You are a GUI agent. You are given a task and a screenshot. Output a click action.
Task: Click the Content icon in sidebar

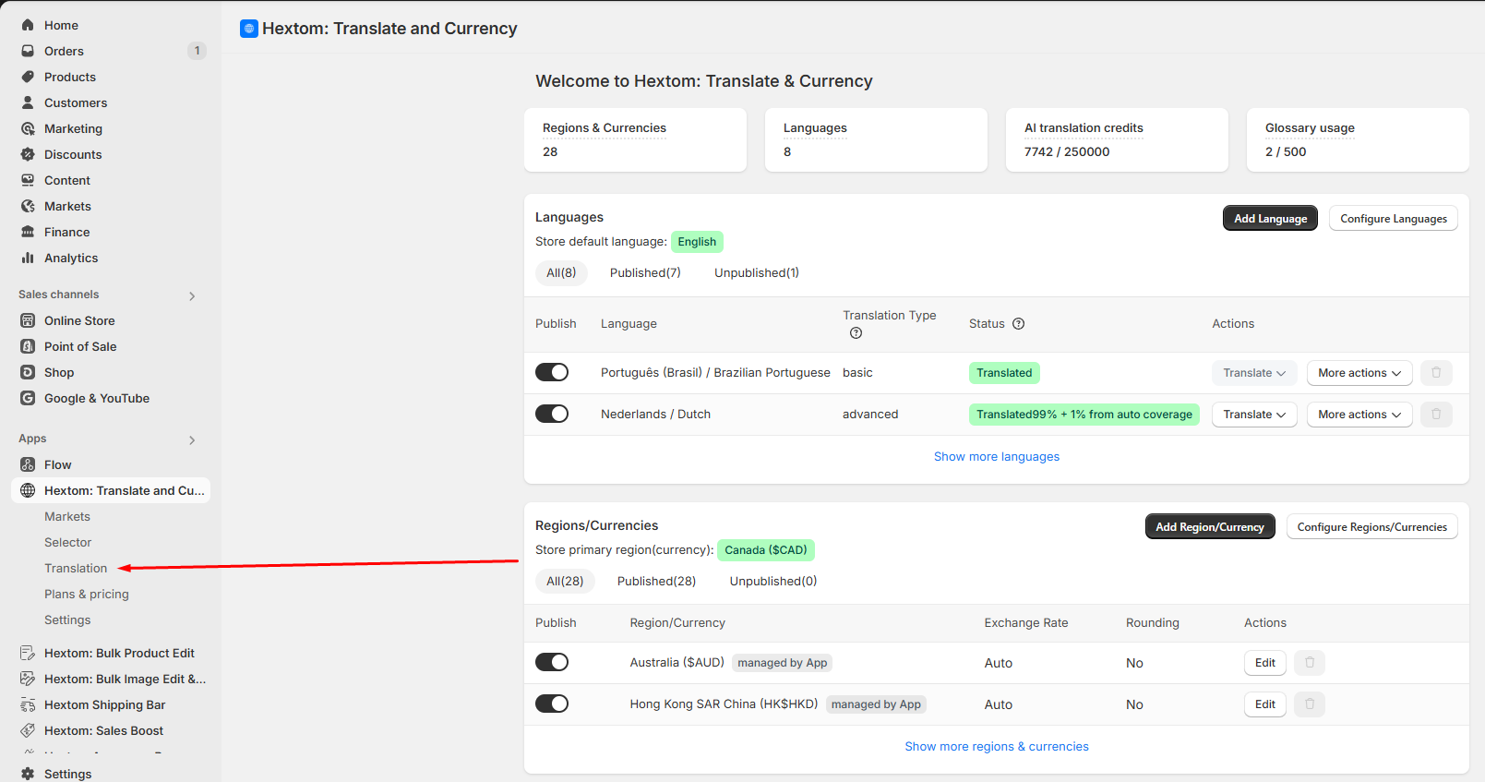pos(28,180)
